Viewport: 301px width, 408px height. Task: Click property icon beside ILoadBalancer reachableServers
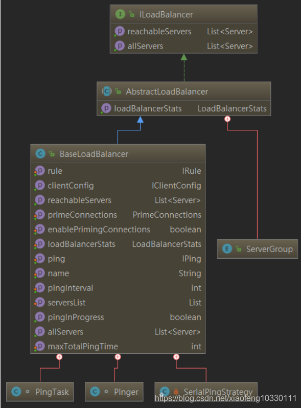pyautogui.click(x=120, y=31)
